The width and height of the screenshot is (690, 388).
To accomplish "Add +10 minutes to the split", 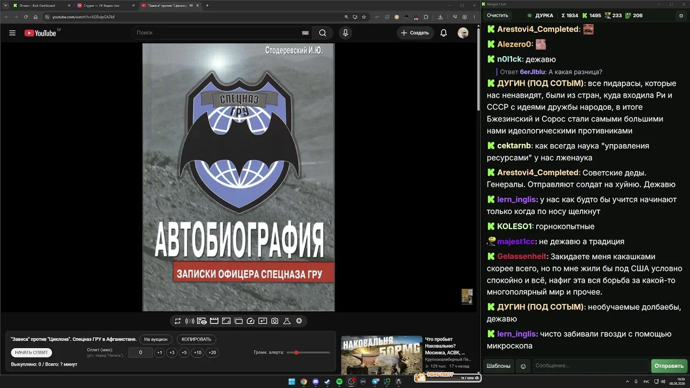I will (x=198, y=352).
